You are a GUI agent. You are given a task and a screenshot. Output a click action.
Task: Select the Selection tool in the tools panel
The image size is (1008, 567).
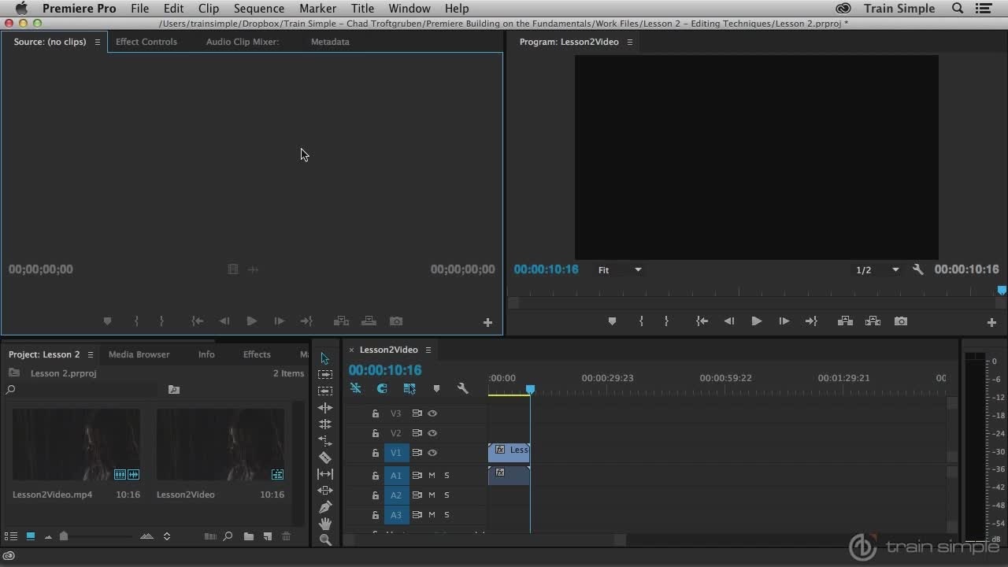click(324, 358)
